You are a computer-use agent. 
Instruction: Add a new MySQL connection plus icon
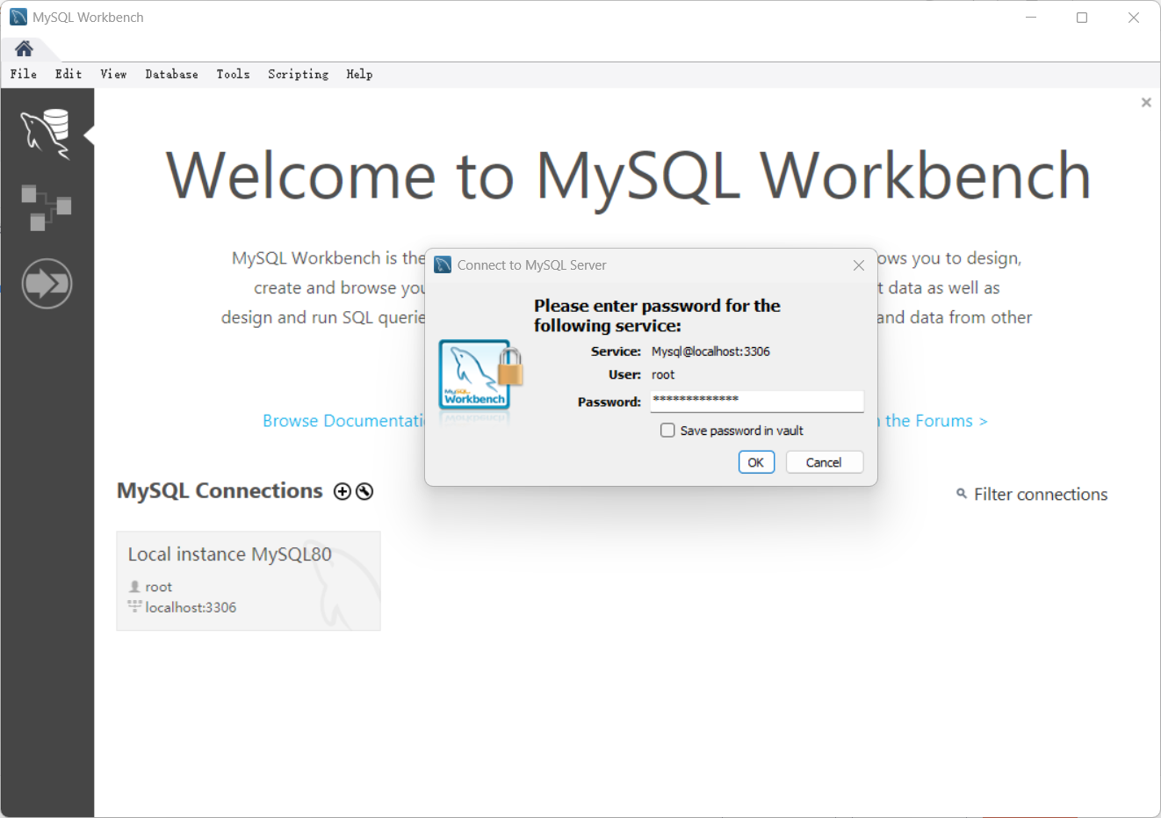tap(343, 491)
